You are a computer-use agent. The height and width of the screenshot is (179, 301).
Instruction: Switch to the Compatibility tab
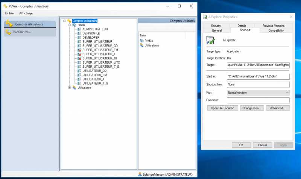[x=276, y=30]
